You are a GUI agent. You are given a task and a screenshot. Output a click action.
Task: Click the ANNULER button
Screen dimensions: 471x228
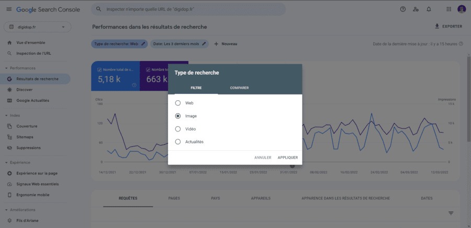pyautogui.click(x=263, y=158)
